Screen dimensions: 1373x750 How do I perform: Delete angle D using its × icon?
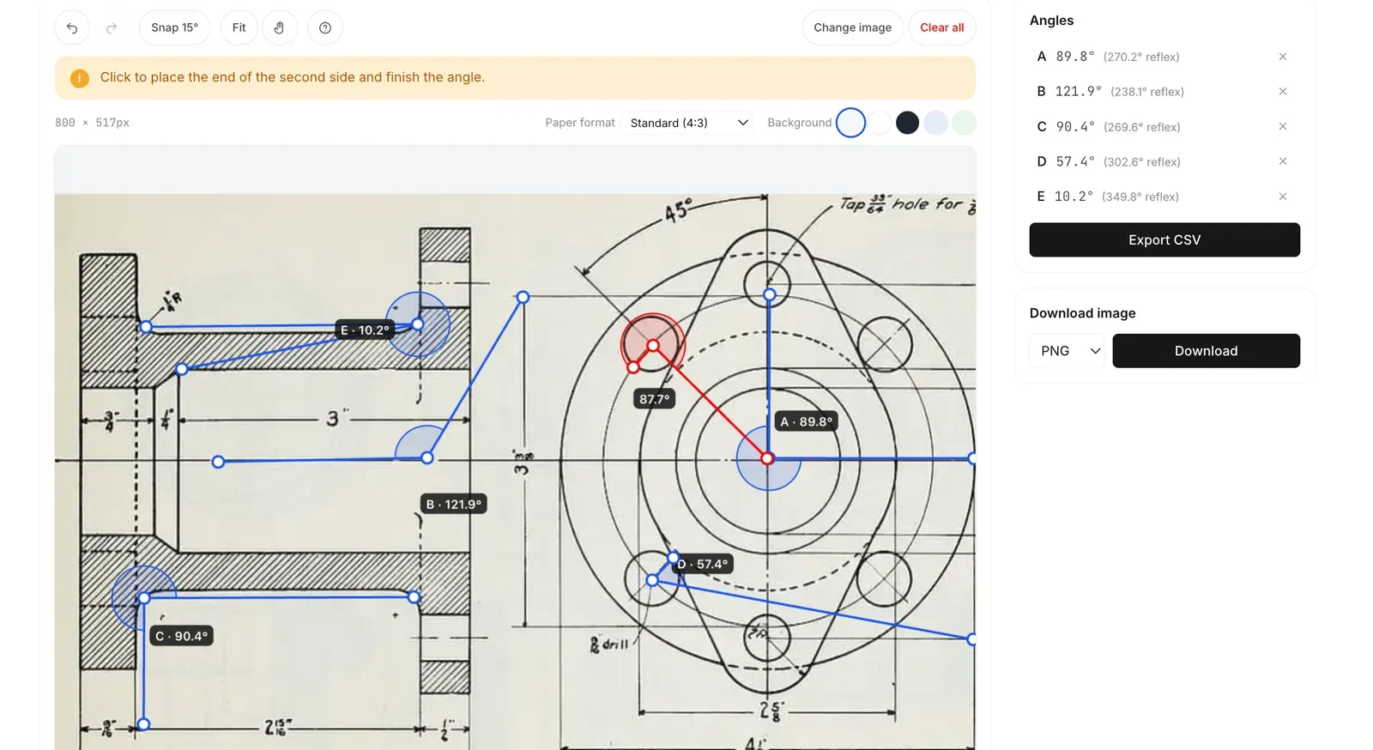1283,161
